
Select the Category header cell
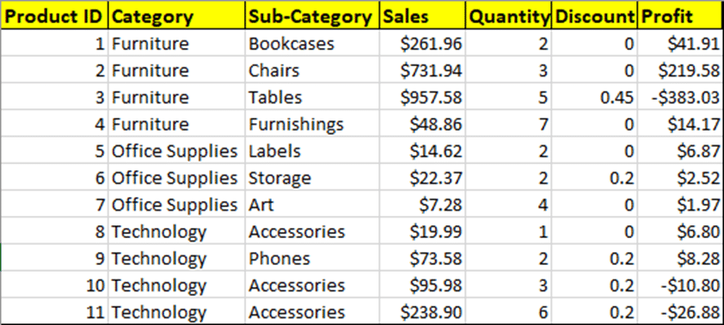pyautogui.click(x=177, y=16)
